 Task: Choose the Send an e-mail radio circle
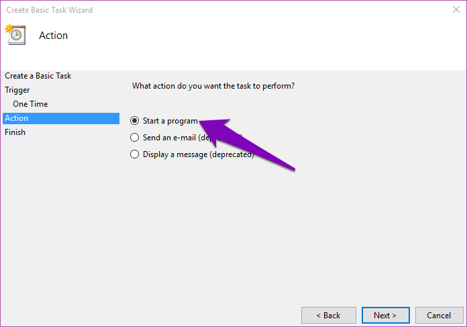[135, 138]
